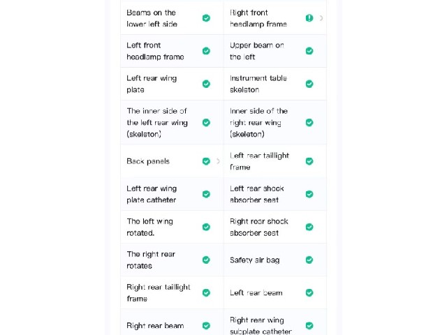Click the Right rear taillight frame label
Viewport: 447px width, 335px height.
click(159, 293)
